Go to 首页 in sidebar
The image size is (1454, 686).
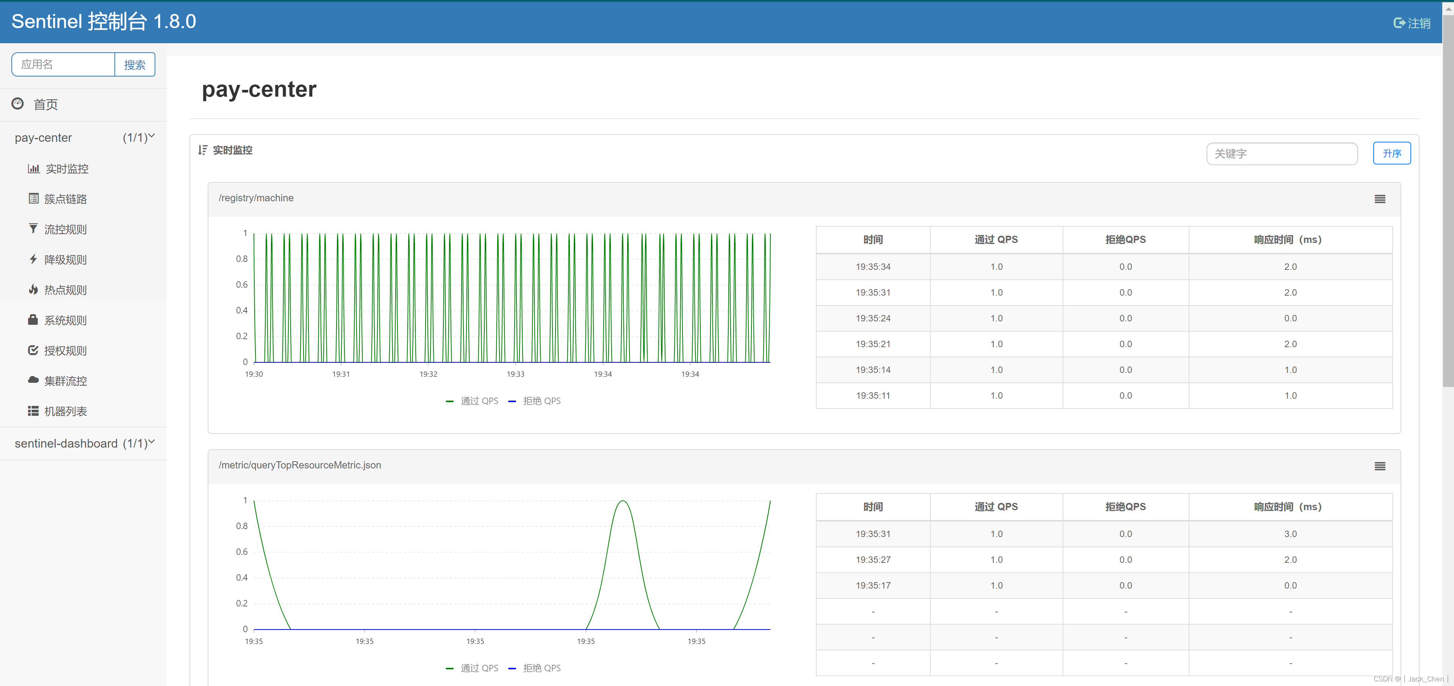pos(45,105)
